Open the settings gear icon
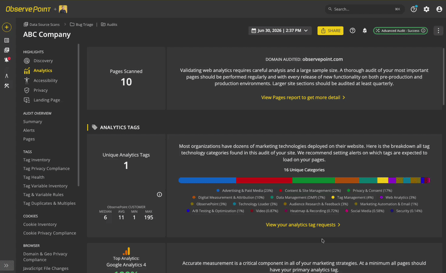446x273 pixels. (x=426, y=9)
